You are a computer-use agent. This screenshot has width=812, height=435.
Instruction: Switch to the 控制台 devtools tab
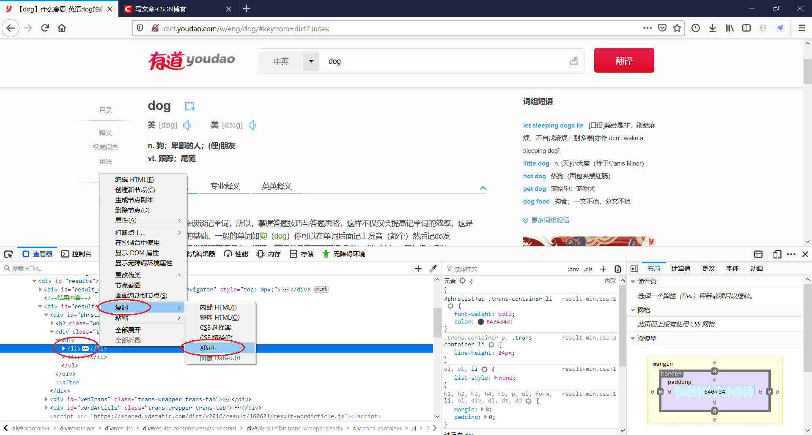76,254
